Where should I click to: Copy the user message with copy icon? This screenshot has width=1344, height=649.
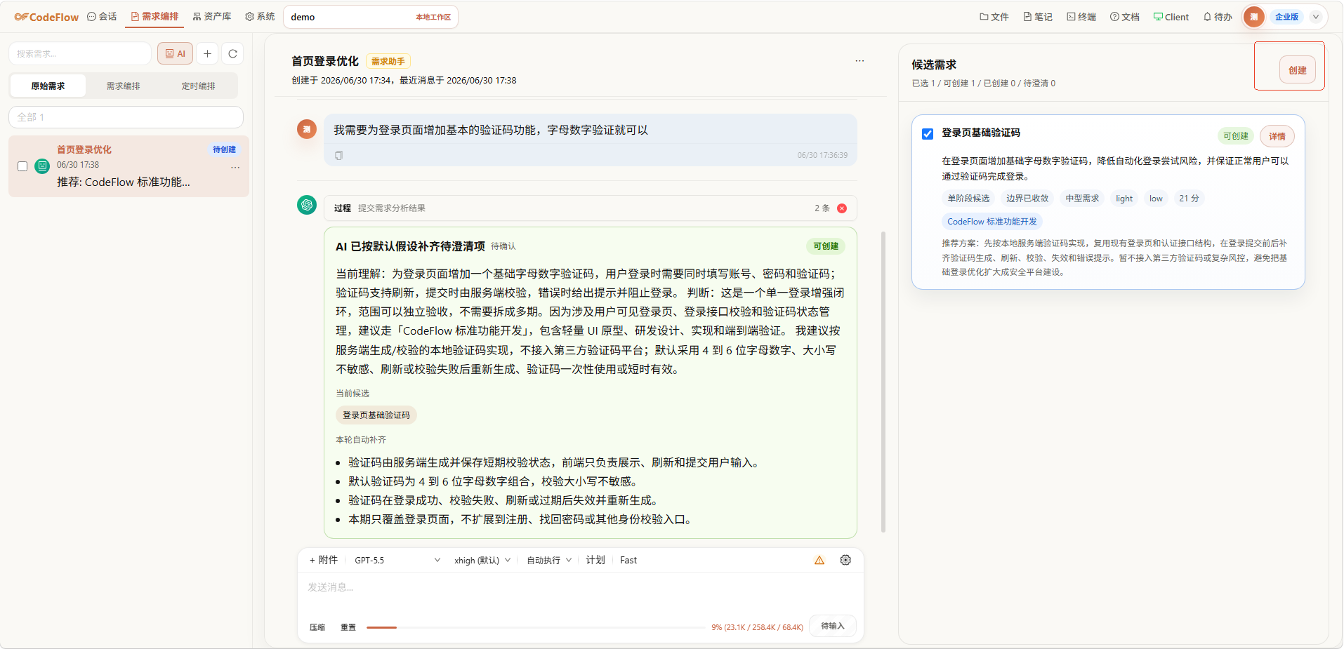[x=338, y=155]
